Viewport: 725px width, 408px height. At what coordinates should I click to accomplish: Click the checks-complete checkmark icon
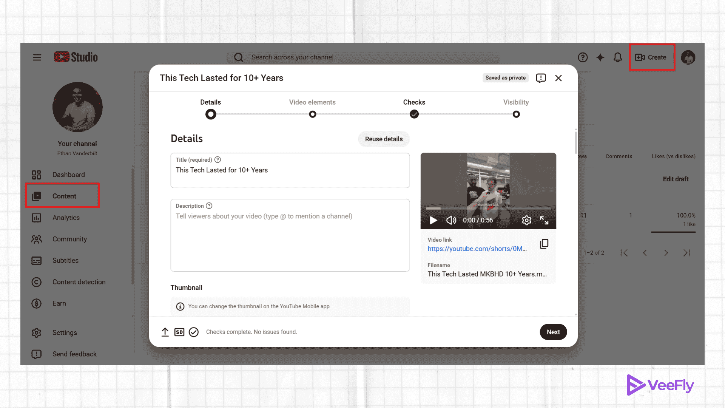[194, 332]
